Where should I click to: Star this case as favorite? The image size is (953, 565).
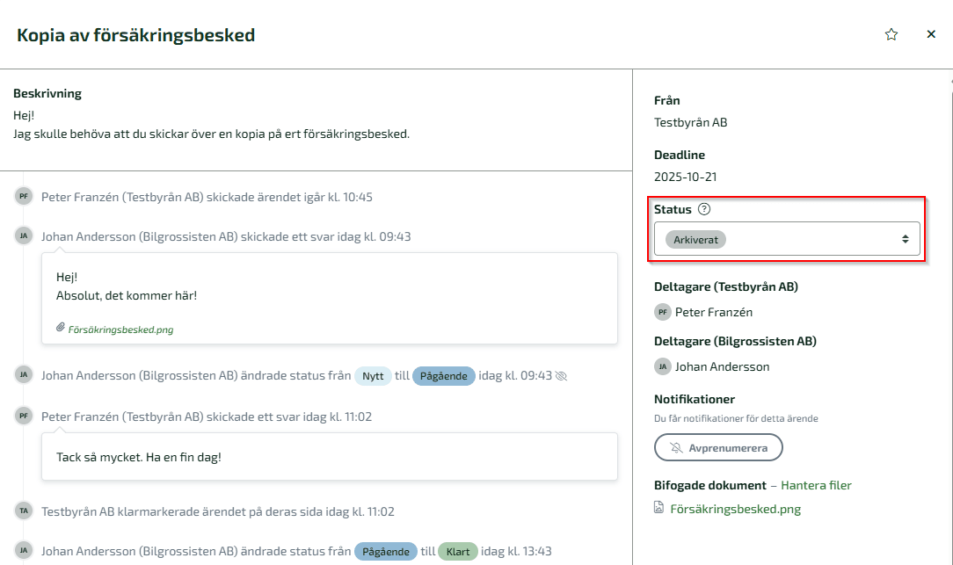point(891,34)
